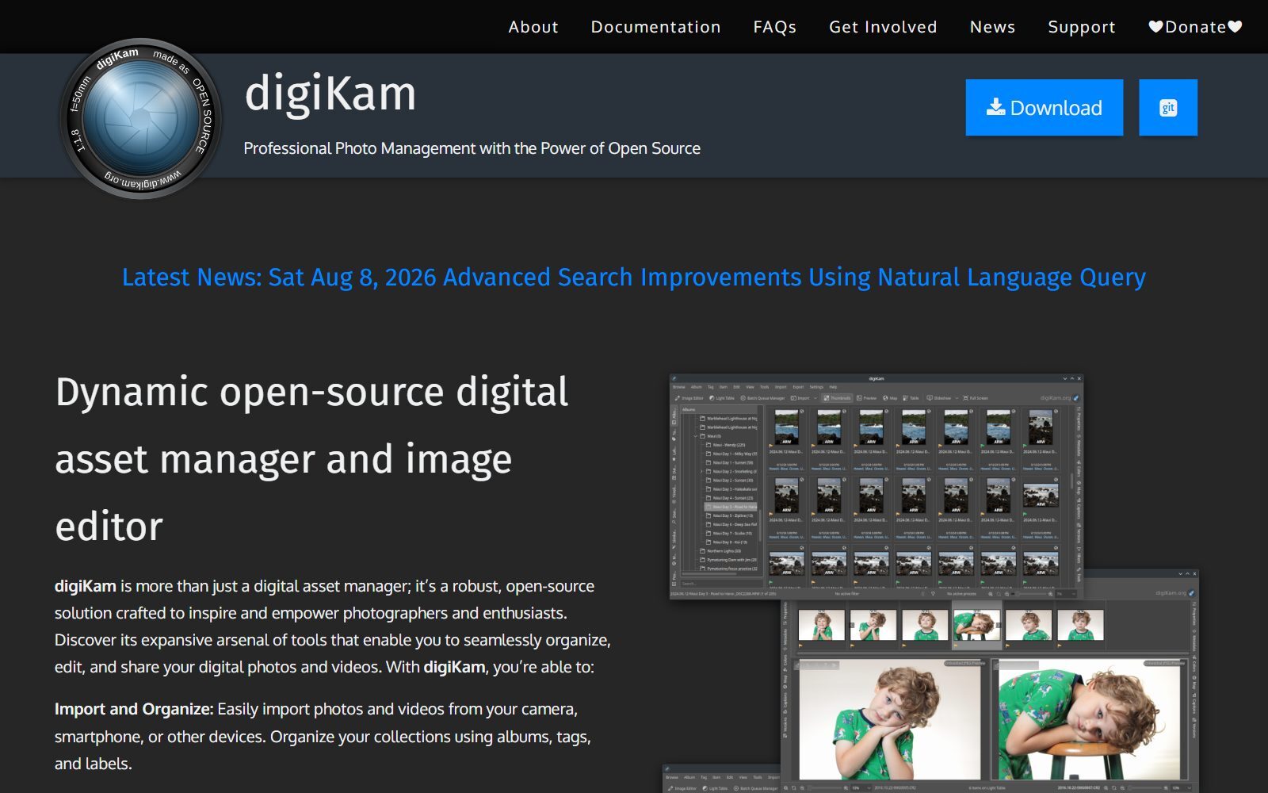
Task: Open the FAQs navigation item
Action: [x=775, y=27]
